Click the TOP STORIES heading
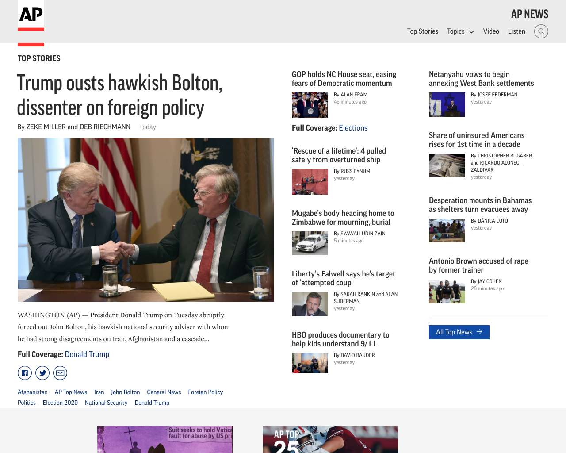Image resolution: width=566 pixels, height=453 pixels. (x=39, y=58)
